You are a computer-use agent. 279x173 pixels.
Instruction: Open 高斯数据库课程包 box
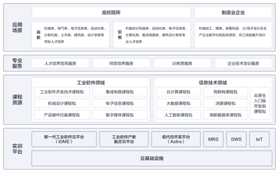click(x=226, y=115)
